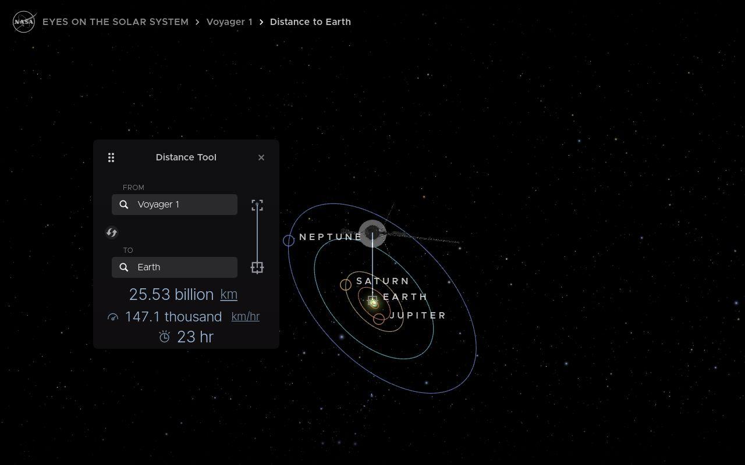Swap FROM and TO objects
This screenshot has height=465, width=745.
(112, 233)
